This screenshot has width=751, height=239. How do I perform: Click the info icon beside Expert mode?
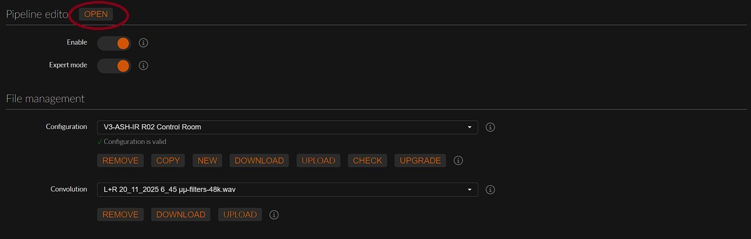coord(143,65)
